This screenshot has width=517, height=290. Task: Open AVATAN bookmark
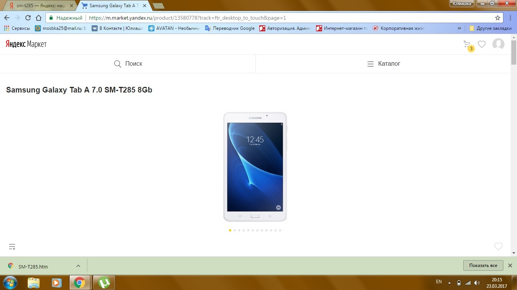click(174, 28)
